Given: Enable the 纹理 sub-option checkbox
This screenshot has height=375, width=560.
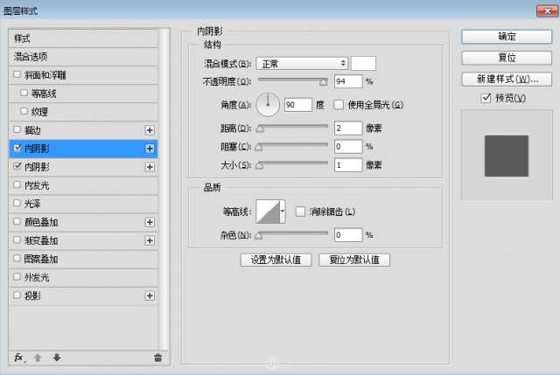Looking at the screenshot, I should pyautogui.click(x=24, y=111).
